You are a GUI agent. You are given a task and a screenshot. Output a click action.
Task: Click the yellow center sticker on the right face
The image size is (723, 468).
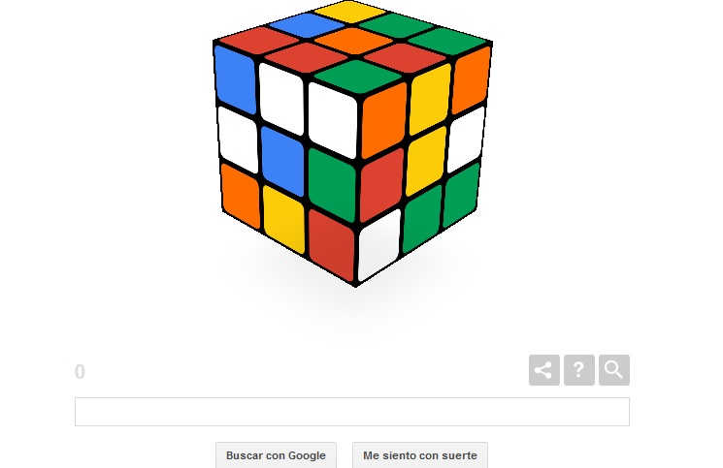tap(426, 161)
